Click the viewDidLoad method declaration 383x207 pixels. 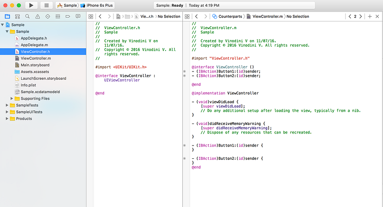(x=215, y=102)
